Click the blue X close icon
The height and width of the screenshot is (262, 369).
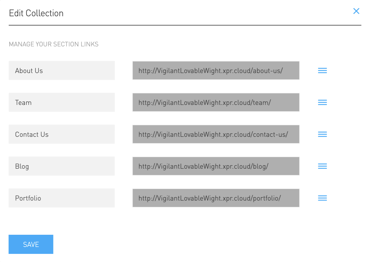356,11
